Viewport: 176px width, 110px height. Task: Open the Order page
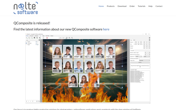(x=132, y=6)
